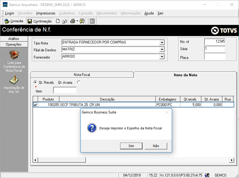Expand the Tipo Nota dropdown
Viewport: 239px width, 178px height.
pos(162,42)
